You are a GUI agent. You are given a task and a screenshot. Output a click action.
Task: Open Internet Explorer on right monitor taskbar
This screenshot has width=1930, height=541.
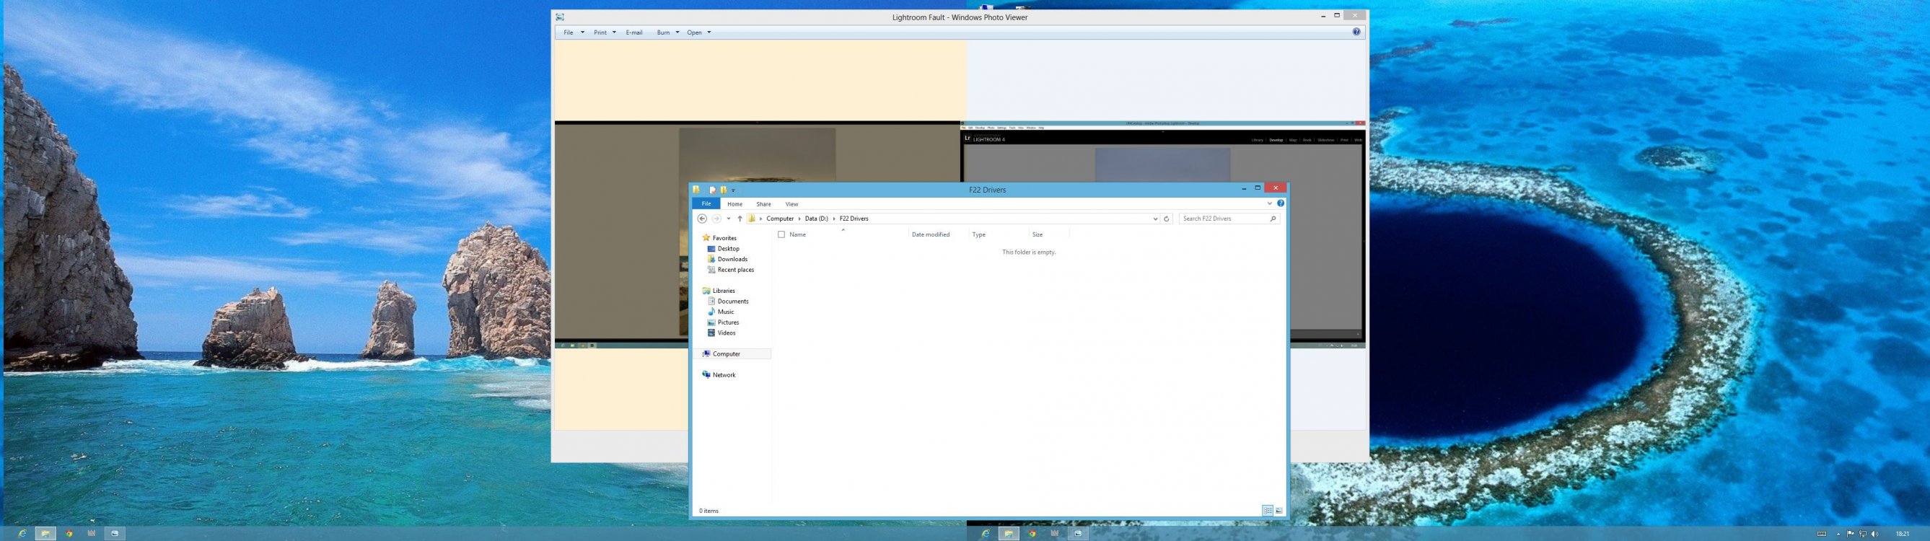986,534
